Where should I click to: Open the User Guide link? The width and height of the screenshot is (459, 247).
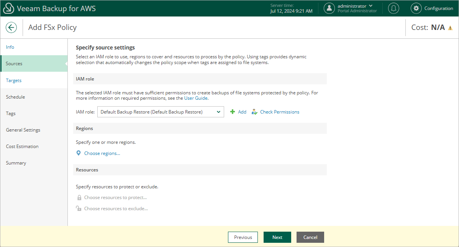point(196,98)
